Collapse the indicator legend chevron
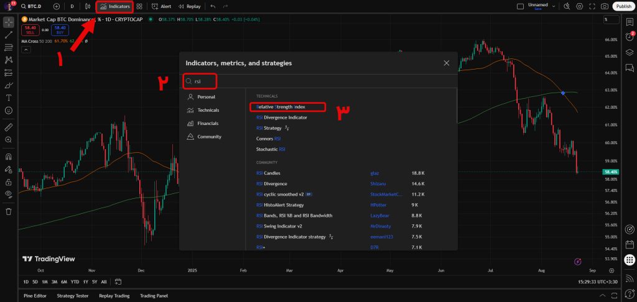637x302 pixels. 25,50
